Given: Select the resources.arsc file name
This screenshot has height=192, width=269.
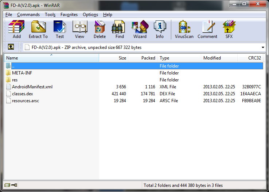Looking at the screenshot, I should tap(26, 101).
